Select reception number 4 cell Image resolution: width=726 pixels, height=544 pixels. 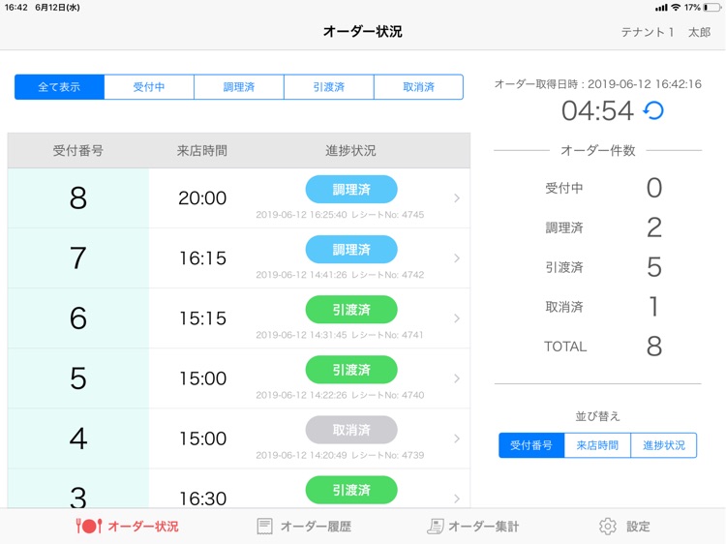click(x=78, y=438)
